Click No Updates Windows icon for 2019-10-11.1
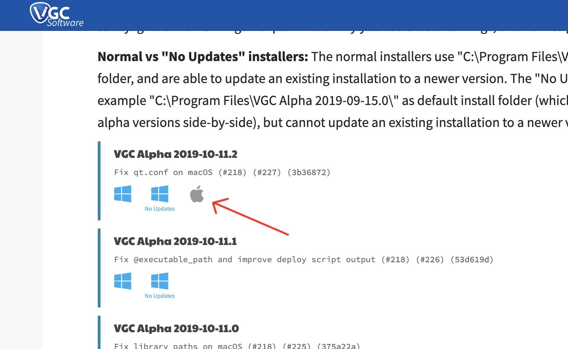This screenshot has height=349, width=568. [160, 281]
